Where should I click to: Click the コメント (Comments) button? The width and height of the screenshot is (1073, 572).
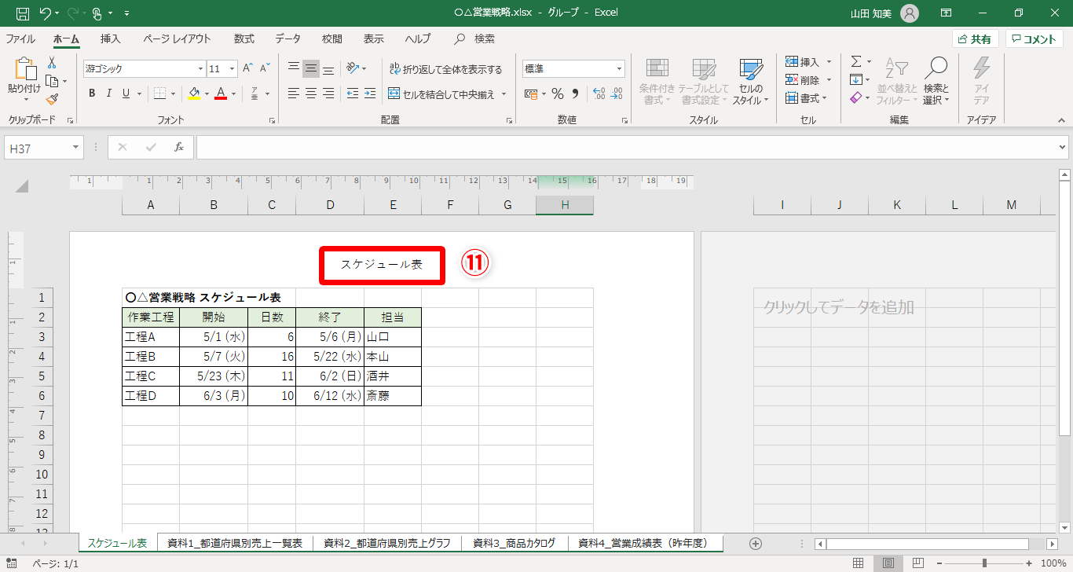(x=1035, y=39)
